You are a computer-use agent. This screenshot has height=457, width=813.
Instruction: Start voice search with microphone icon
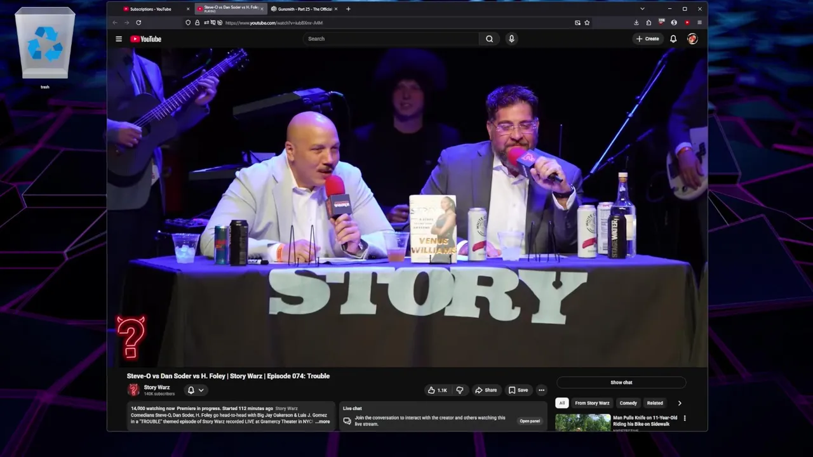[511, 39]
